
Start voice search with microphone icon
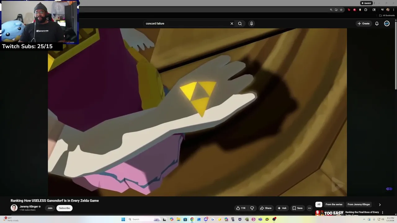tap(252, 24)
